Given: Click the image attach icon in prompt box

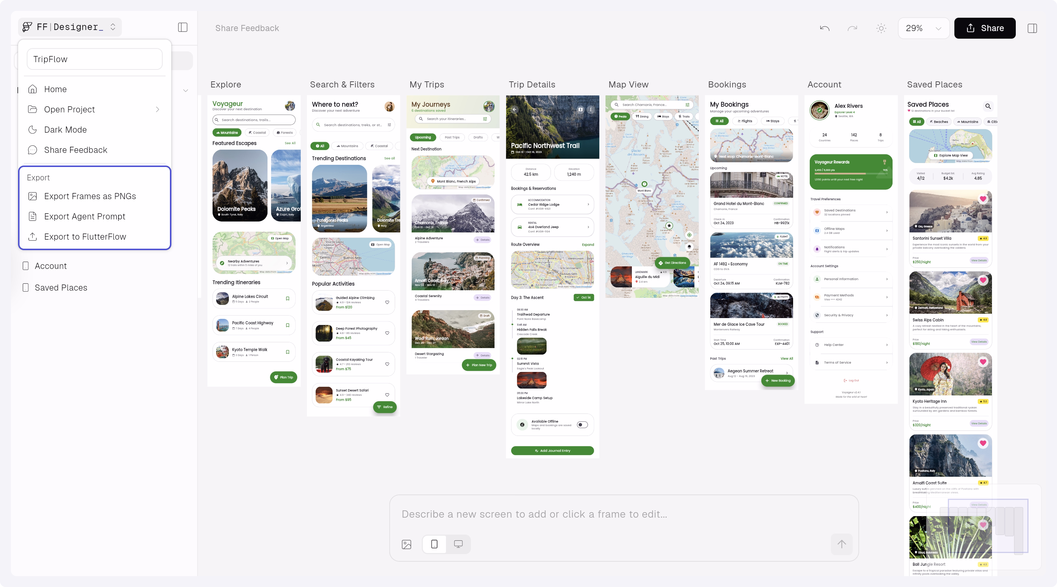Looking at the screenshot, I should point(406,544).
